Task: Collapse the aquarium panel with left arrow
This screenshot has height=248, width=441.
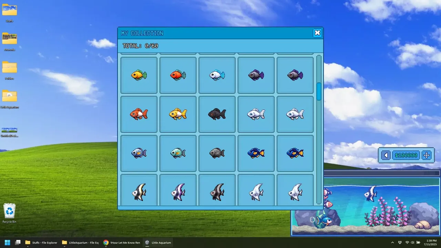Action: click(x=386, y=155)
